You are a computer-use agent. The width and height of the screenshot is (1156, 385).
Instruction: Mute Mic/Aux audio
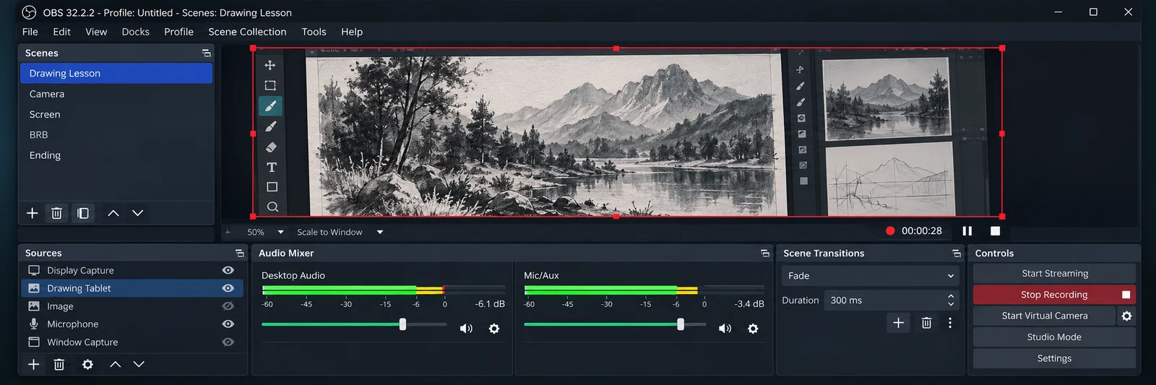tap(725, 329)
